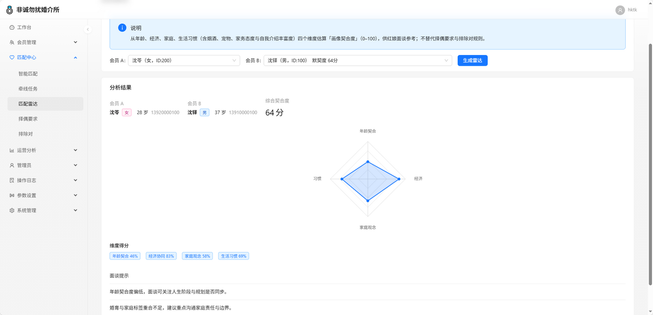Click the 分析结果 heading

pos(120,87)
